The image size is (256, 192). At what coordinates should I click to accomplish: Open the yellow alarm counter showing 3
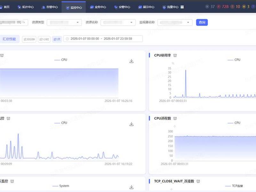tap(246, 6)
